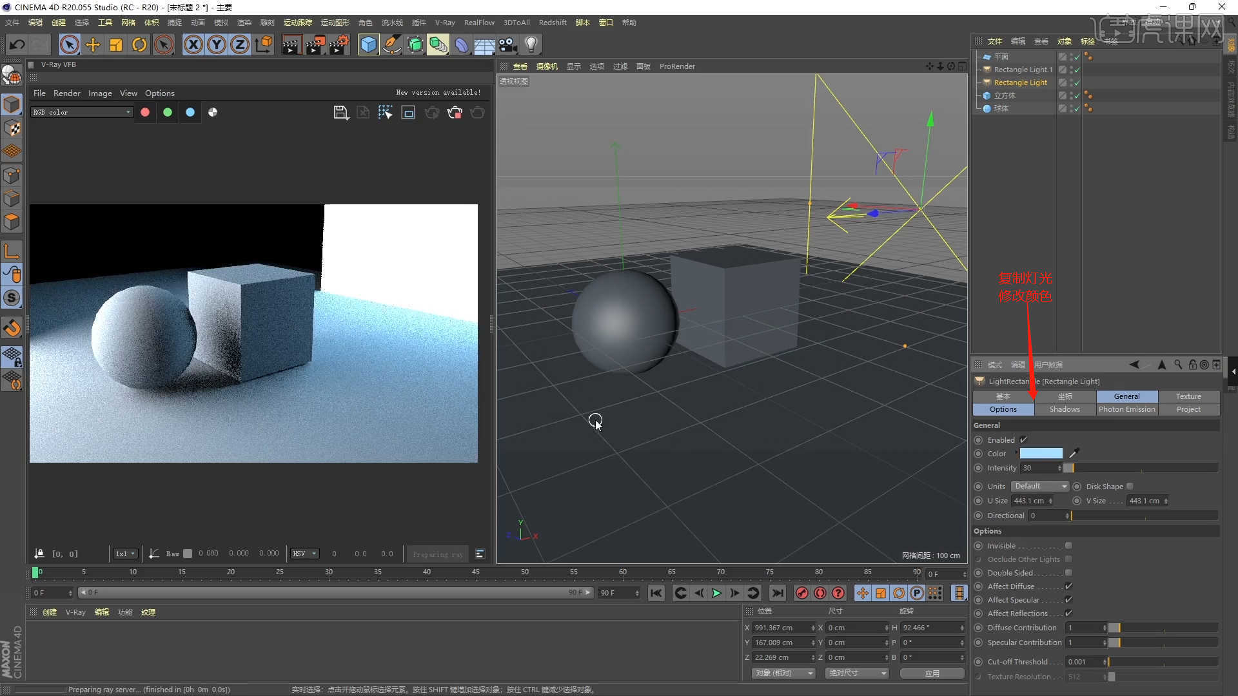Select the Live Selection tool
The width and height of the screenshot is (1238, 696).
point(70,44)
